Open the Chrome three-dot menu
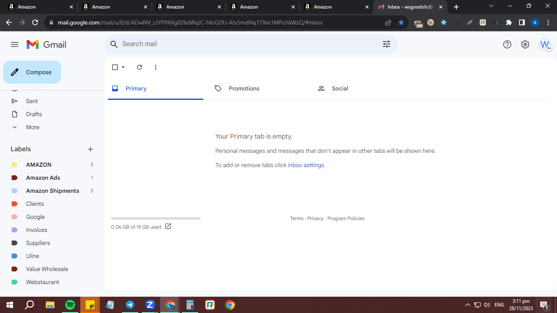Screen dimensions: 557x313 [x=548, y=22]
